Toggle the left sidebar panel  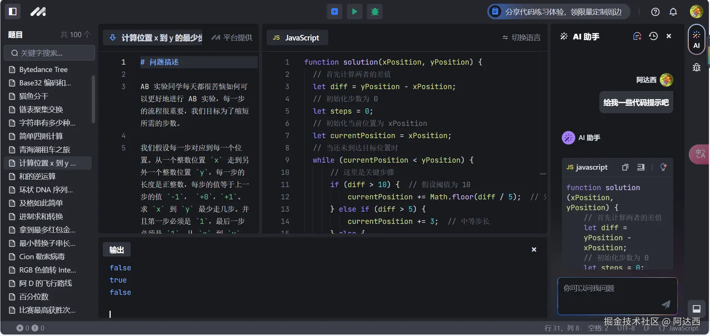pyautogui.click(x=12, y=12)
